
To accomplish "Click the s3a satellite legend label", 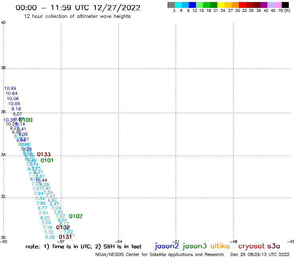I will [273, 246].
